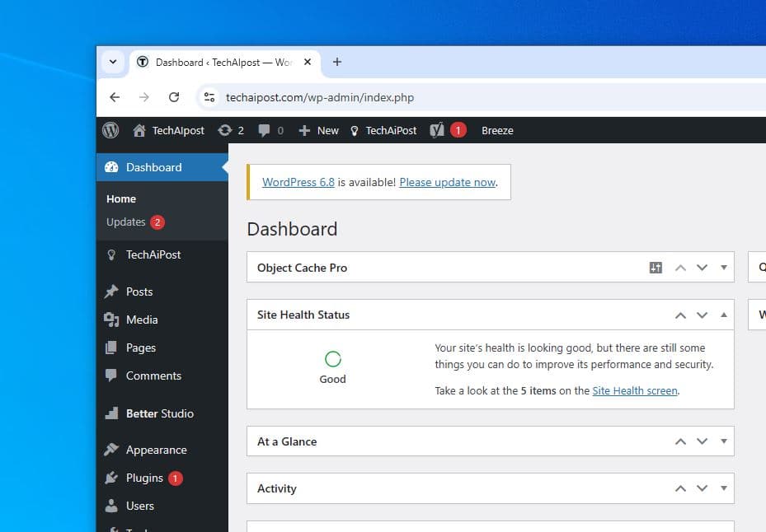Click the New content plus button

pyautogui.click(x=318, y=130)
